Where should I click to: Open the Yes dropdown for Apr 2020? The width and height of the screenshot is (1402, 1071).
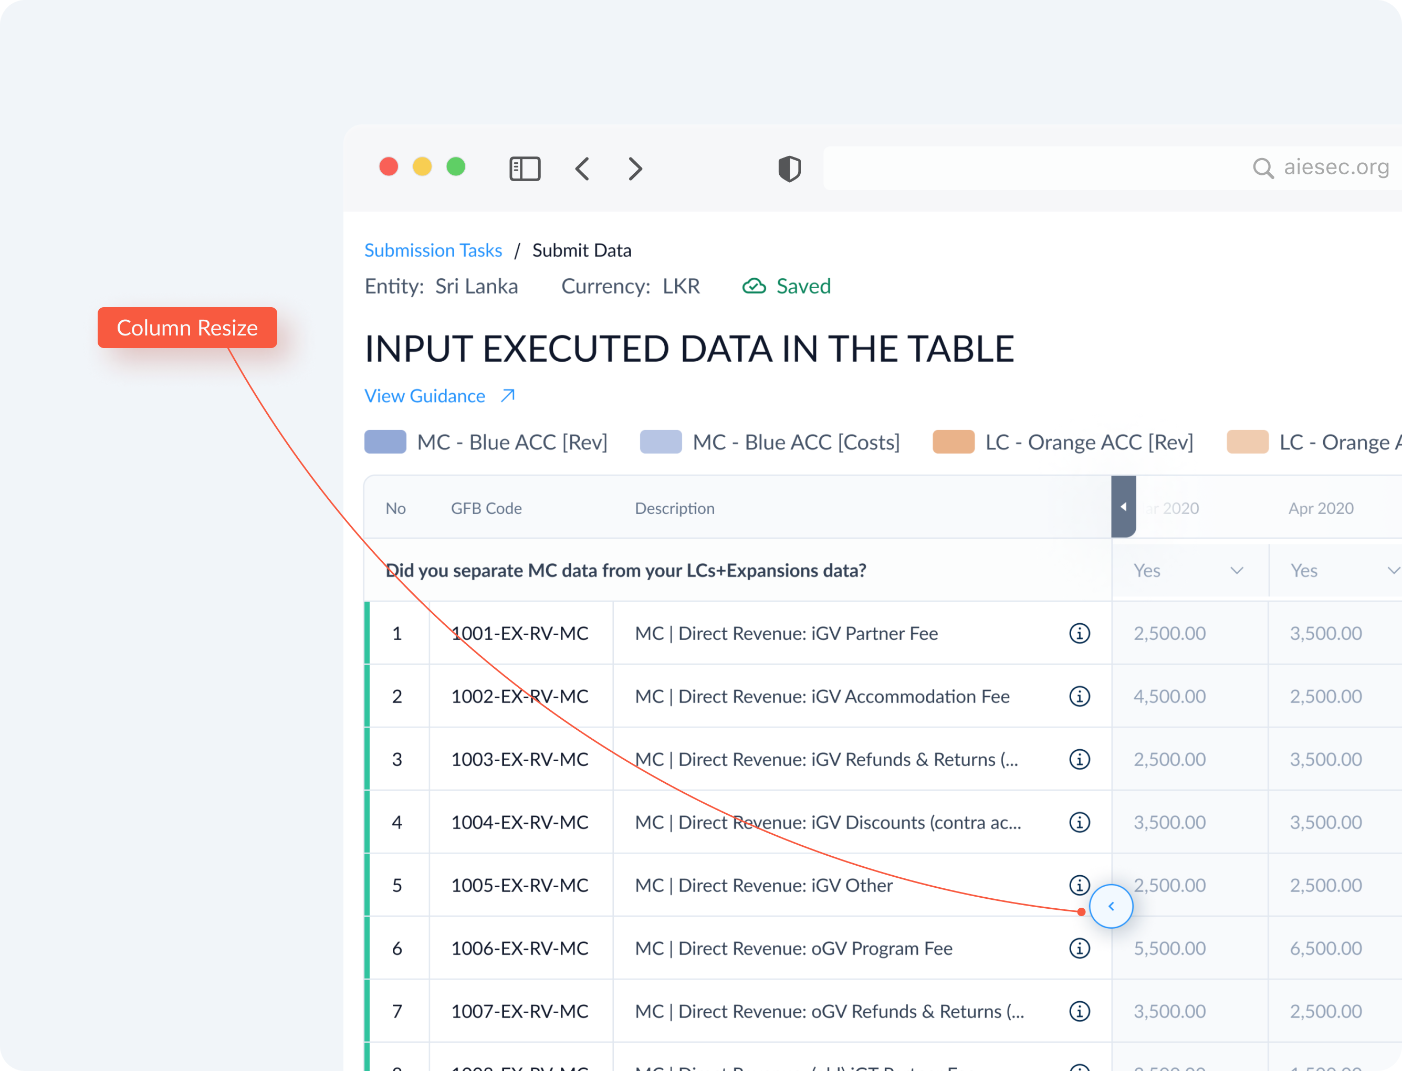tap(1336, 571)
